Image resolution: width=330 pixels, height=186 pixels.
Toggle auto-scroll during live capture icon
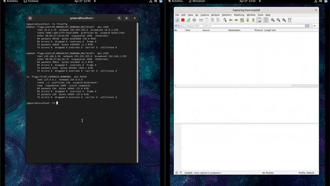(x=259, y=20)
